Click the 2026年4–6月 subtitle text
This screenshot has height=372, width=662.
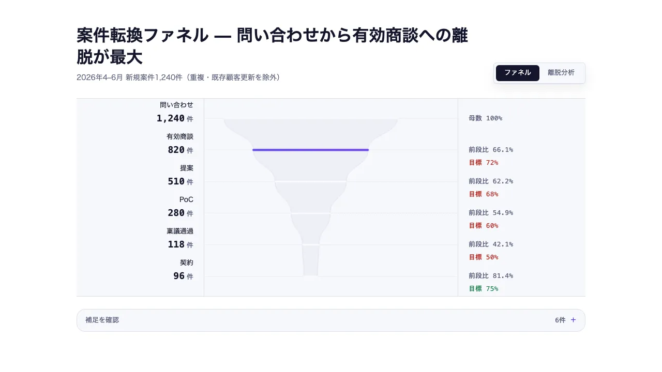coord(178,78)
